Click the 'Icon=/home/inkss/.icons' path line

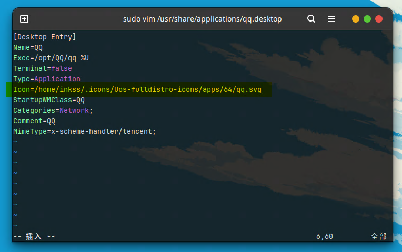click(137, 89)
